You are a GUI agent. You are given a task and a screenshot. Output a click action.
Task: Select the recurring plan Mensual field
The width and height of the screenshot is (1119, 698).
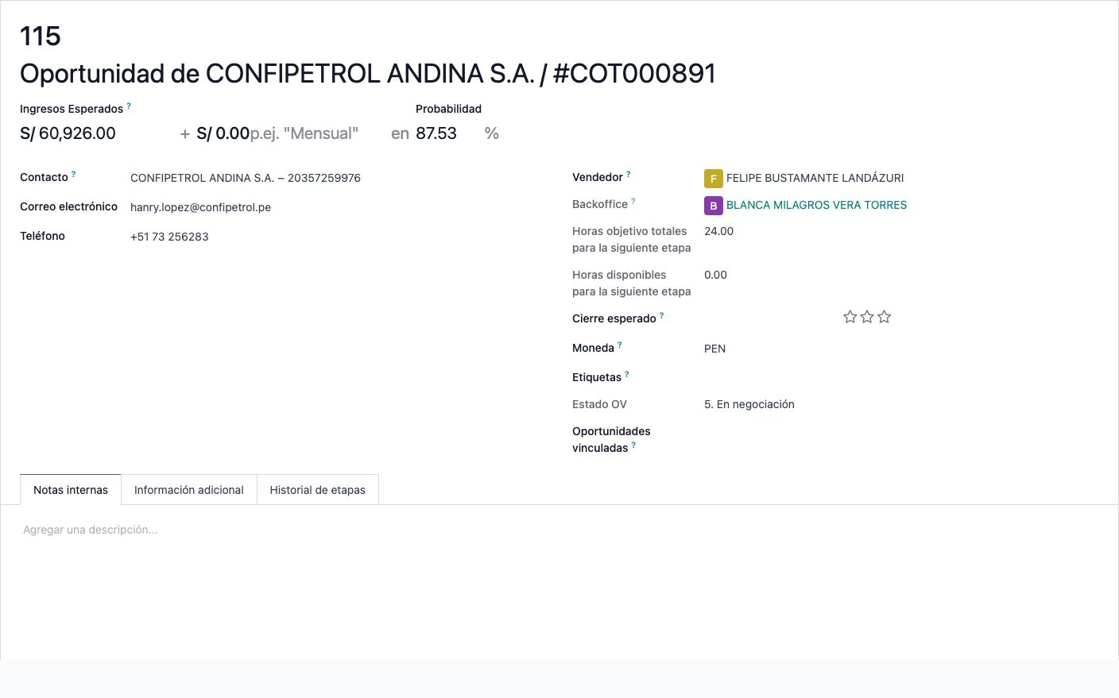(x=305, y=133)
